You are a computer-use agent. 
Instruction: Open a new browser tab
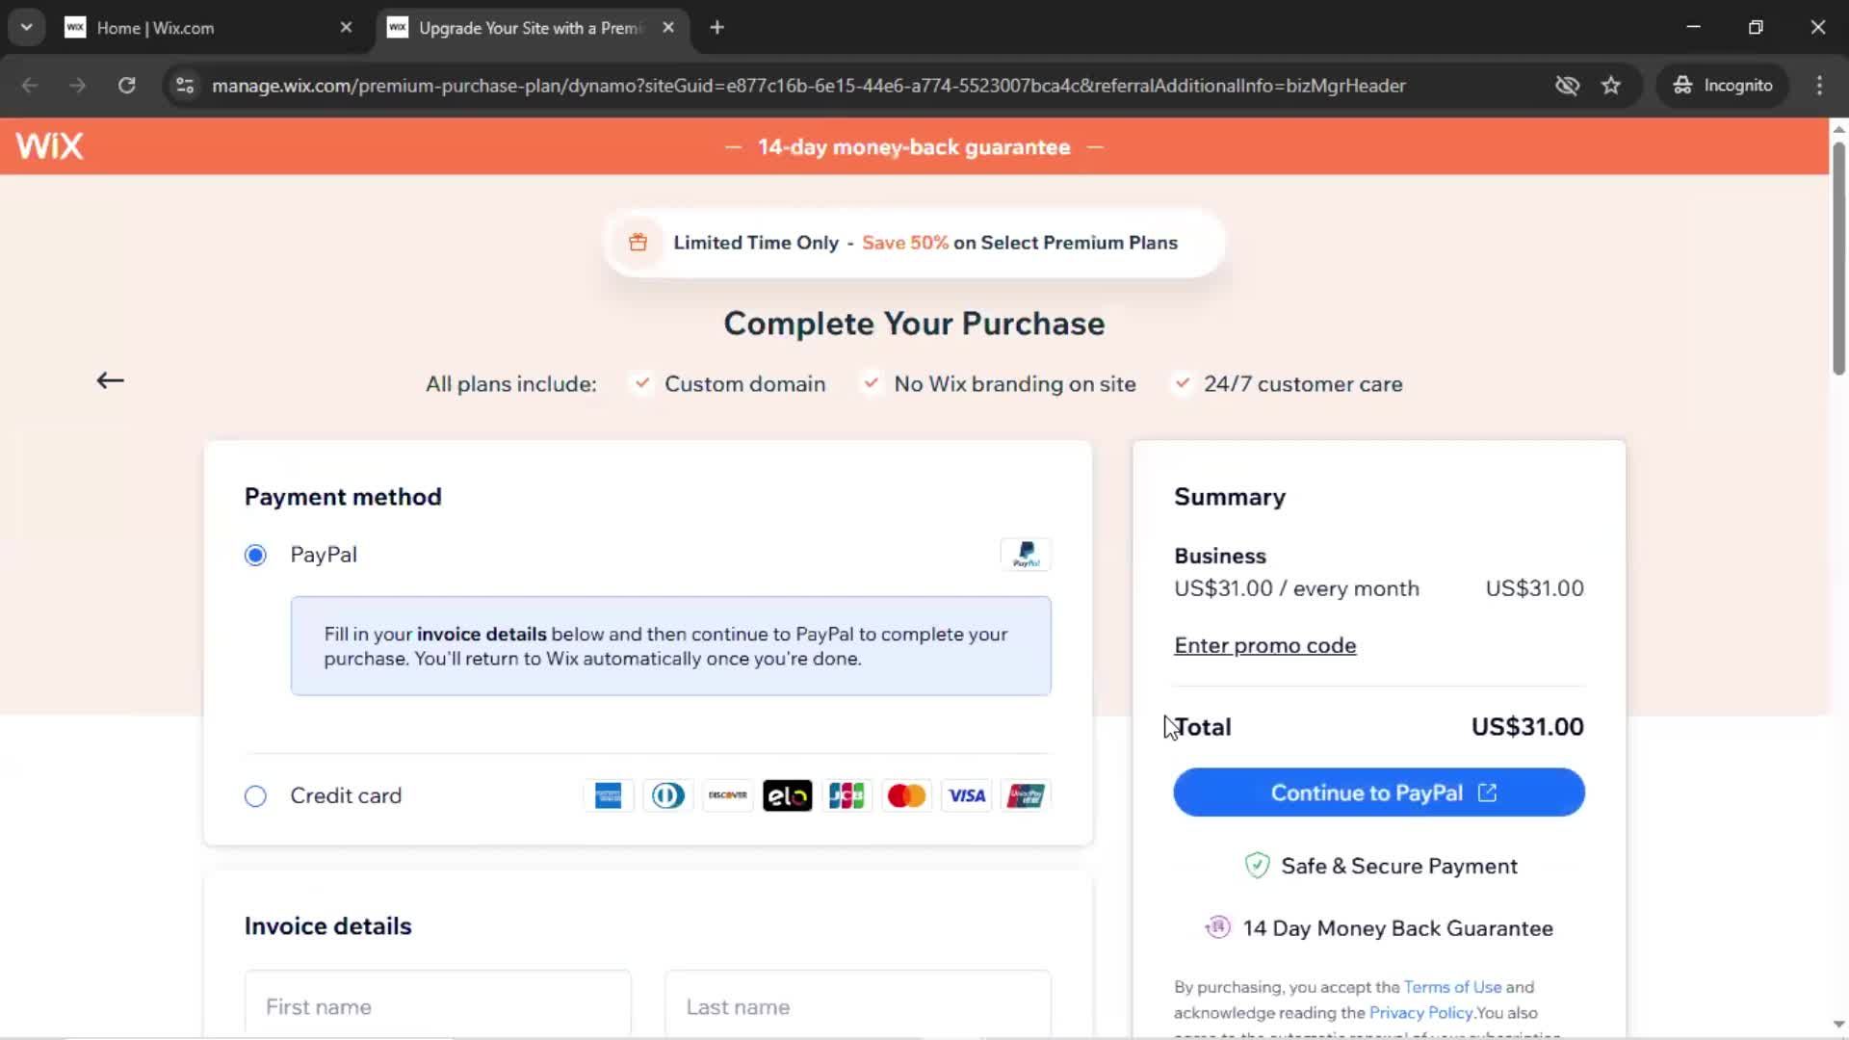tap(716, 28)
